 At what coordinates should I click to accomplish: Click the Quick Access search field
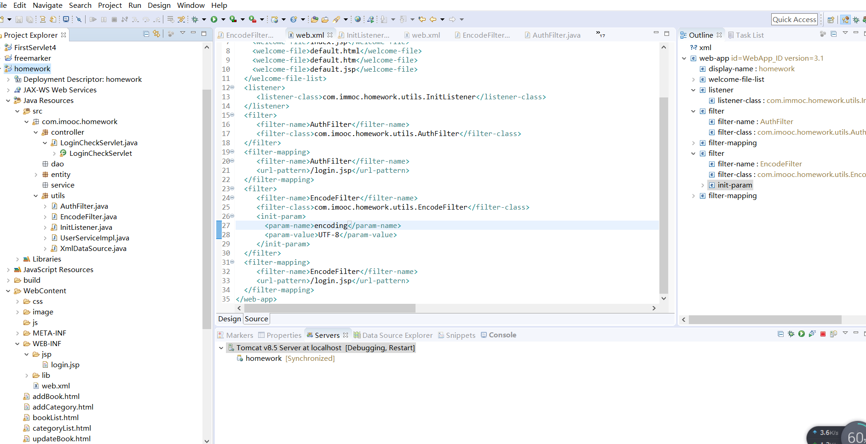pos(794,19)
